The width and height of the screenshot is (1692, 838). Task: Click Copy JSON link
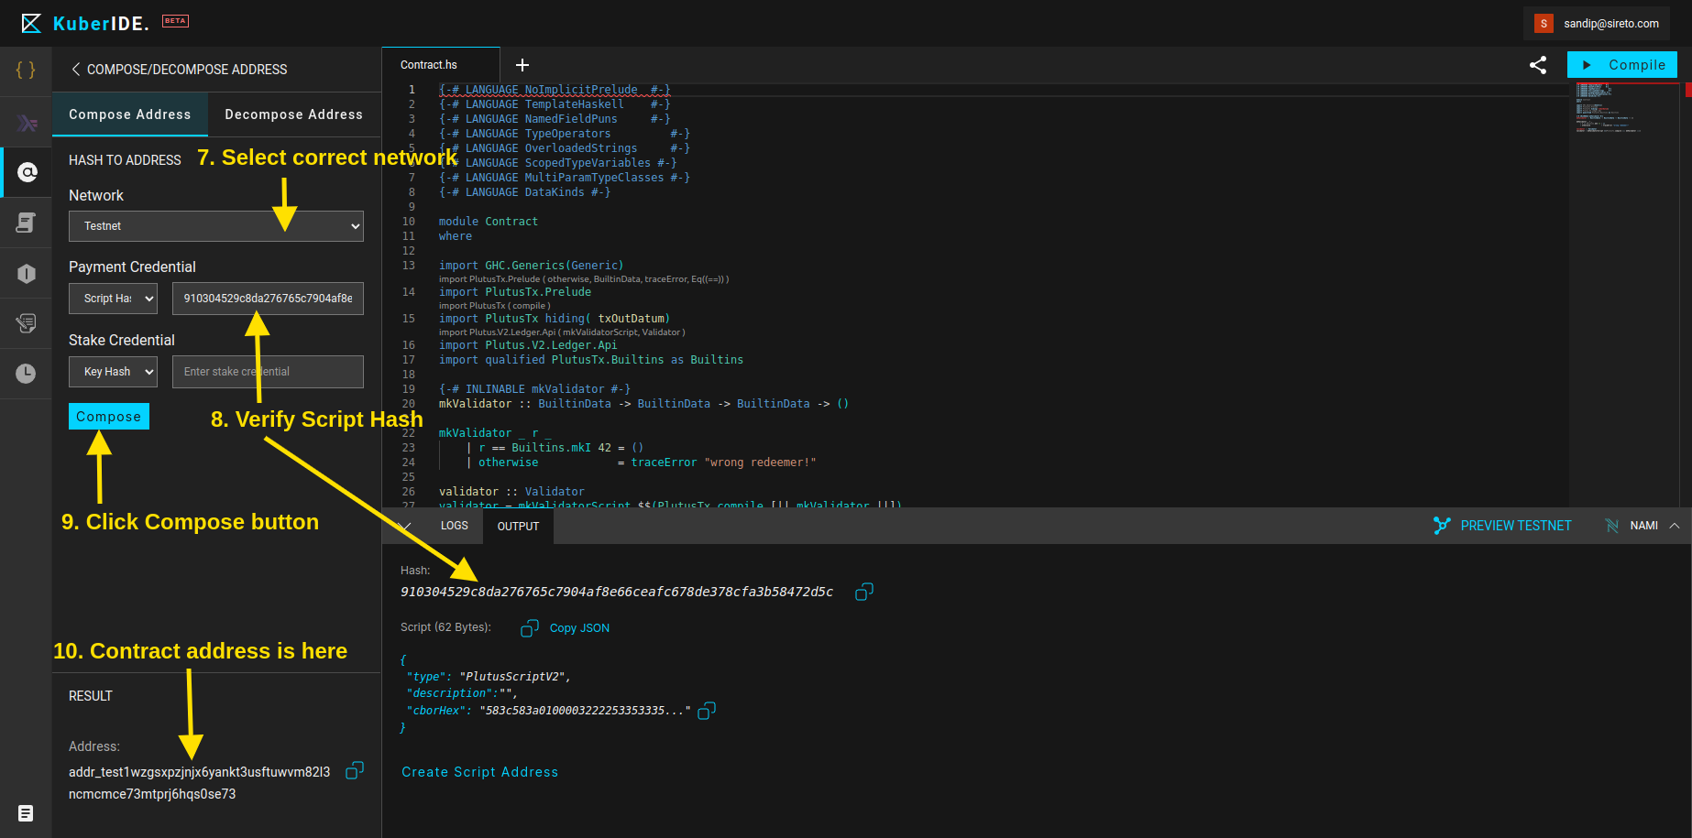[x=579, y=628]
